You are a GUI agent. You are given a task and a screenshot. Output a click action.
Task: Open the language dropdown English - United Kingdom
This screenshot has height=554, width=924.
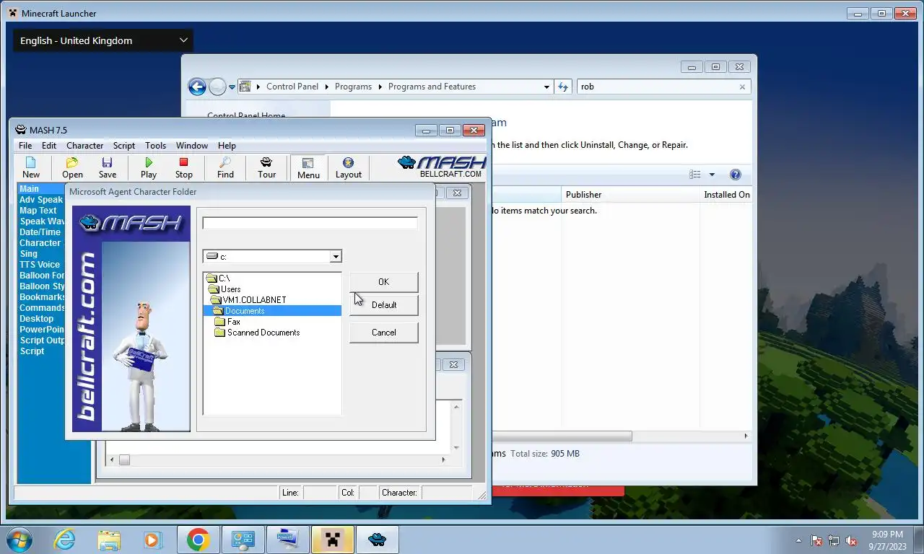[103, 40]
